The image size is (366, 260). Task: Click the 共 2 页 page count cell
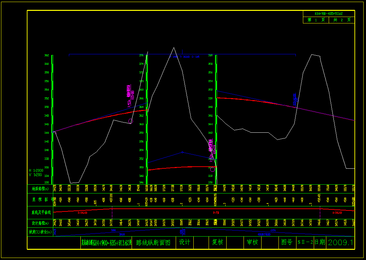pyautogui.click(x=342, y=20)
